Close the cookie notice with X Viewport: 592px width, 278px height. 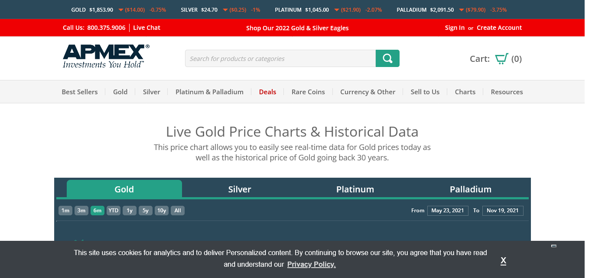click(503, 260)
